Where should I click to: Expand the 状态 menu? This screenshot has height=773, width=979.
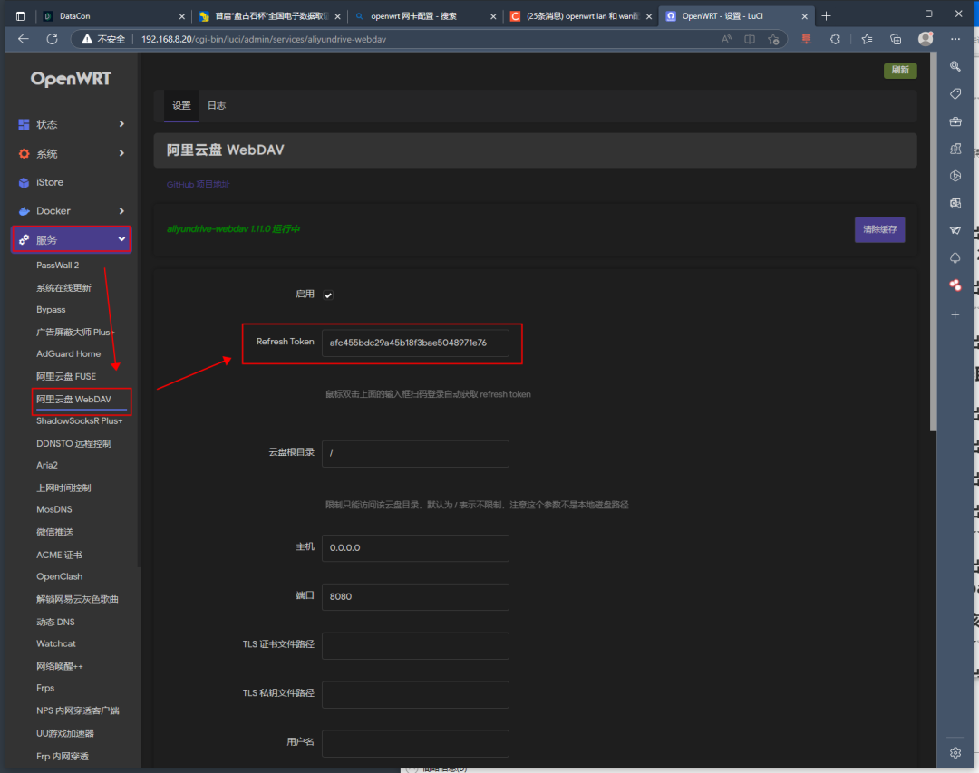72,124
